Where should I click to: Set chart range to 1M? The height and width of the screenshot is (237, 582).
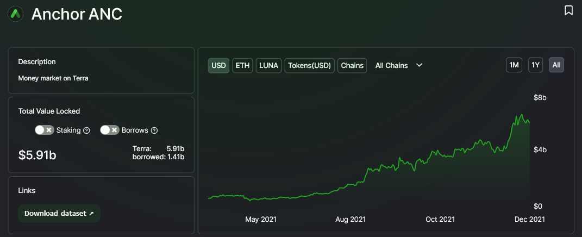pyautogui.click(x=514, y=65)
